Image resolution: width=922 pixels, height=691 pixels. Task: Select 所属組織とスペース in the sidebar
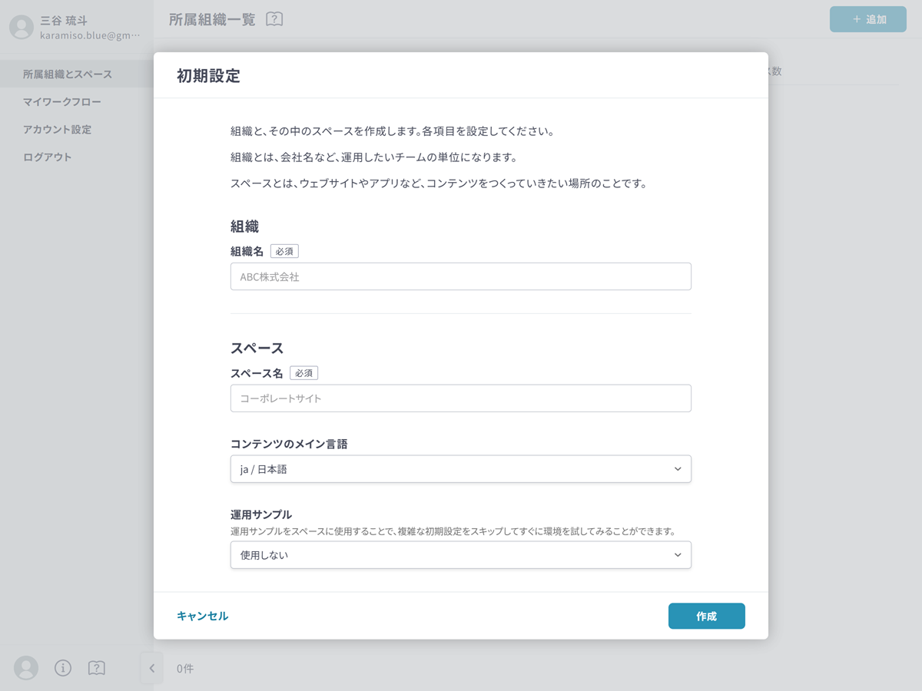68,74
